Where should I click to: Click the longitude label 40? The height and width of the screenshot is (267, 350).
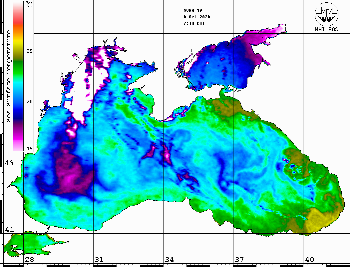[x=309, y=259]
